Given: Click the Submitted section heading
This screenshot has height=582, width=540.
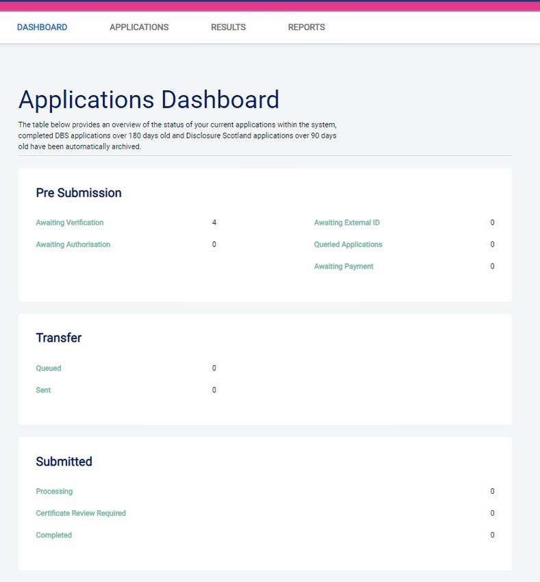Looking at the screenshot, I should click(x=64, y=461).
